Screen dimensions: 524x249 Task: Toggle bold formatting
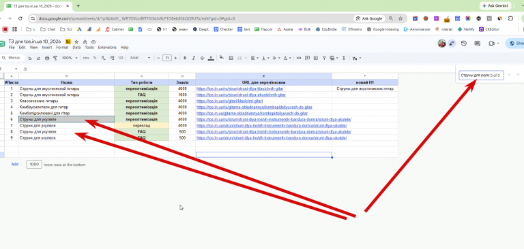185,58
